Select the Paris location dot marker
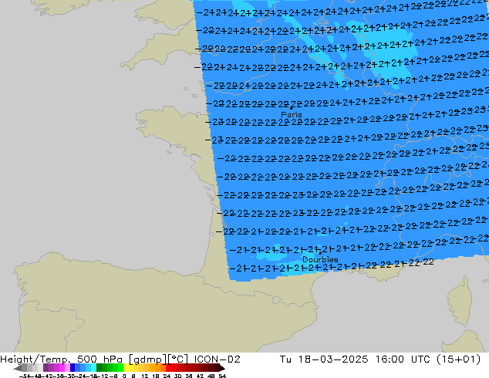This screenshot has height=378, width=489. pos(292,109)
